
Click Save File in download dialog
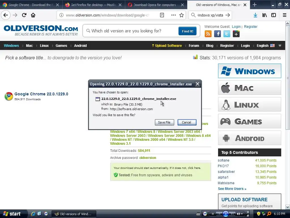[164, 122]
